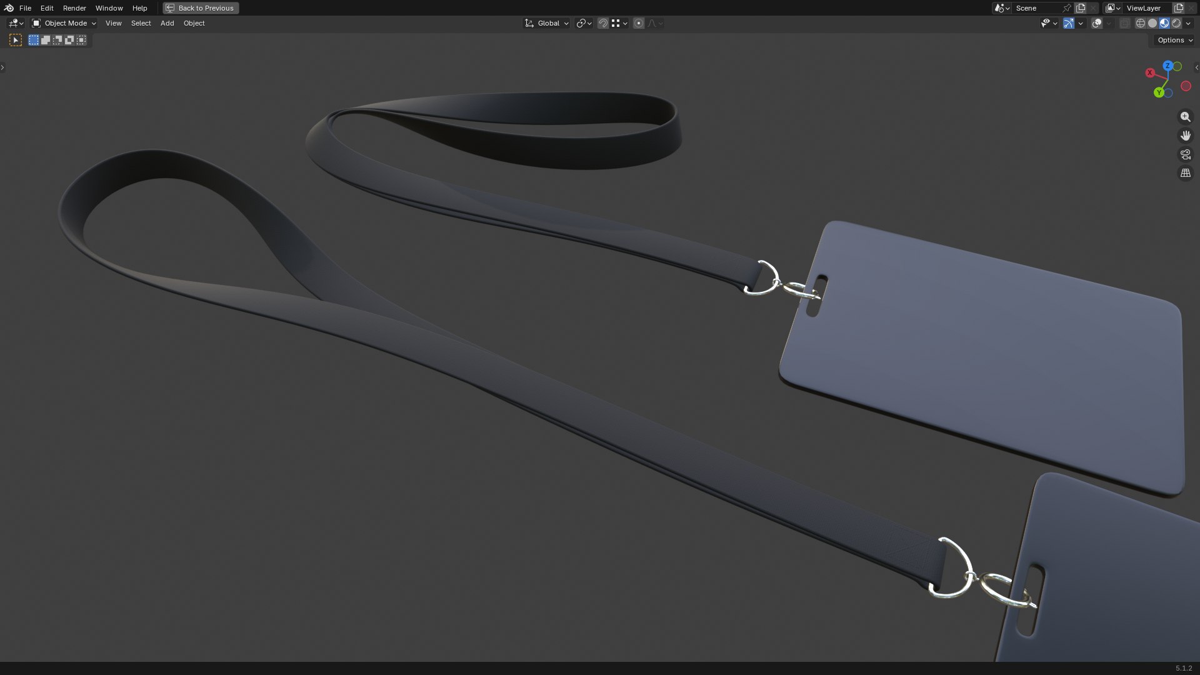This screenshot has width=1200, height=675.
Task: Switch to material preview shading
Action: pos(1164,23)
